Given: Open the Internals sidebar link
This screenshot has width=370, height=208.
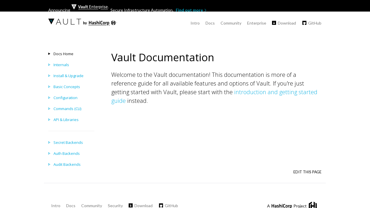Looking at the screenshot, I should click(x=61, y=65).
